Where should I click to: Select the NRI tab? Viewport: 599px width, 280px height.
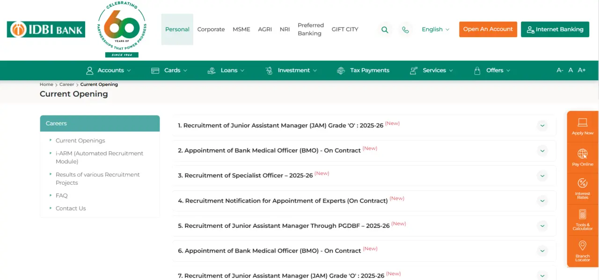(x=285, y=29)
